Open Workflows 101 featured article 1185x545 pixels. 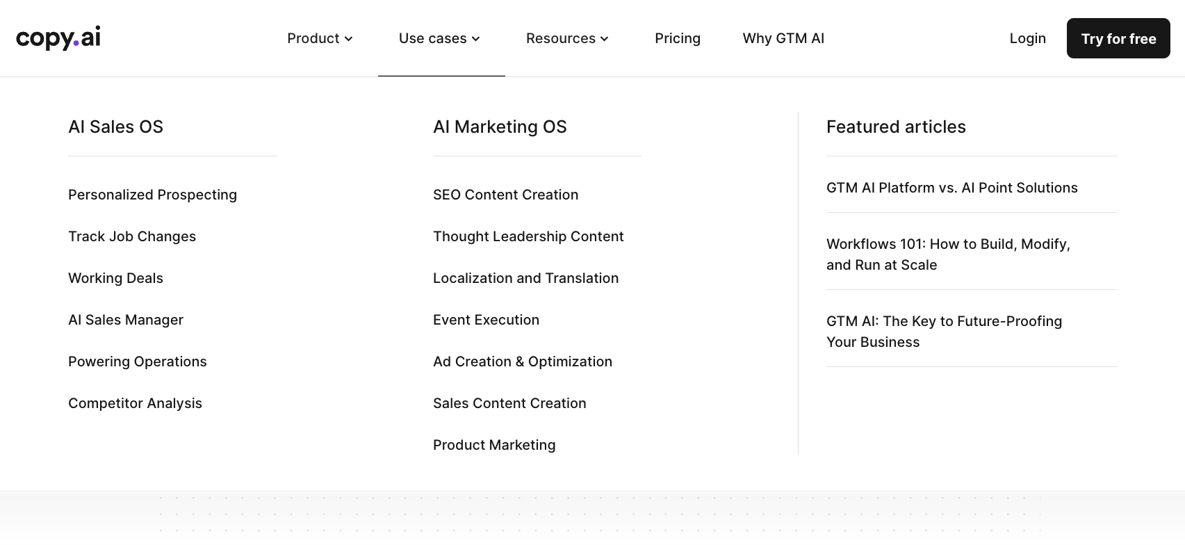click(948, 254)
